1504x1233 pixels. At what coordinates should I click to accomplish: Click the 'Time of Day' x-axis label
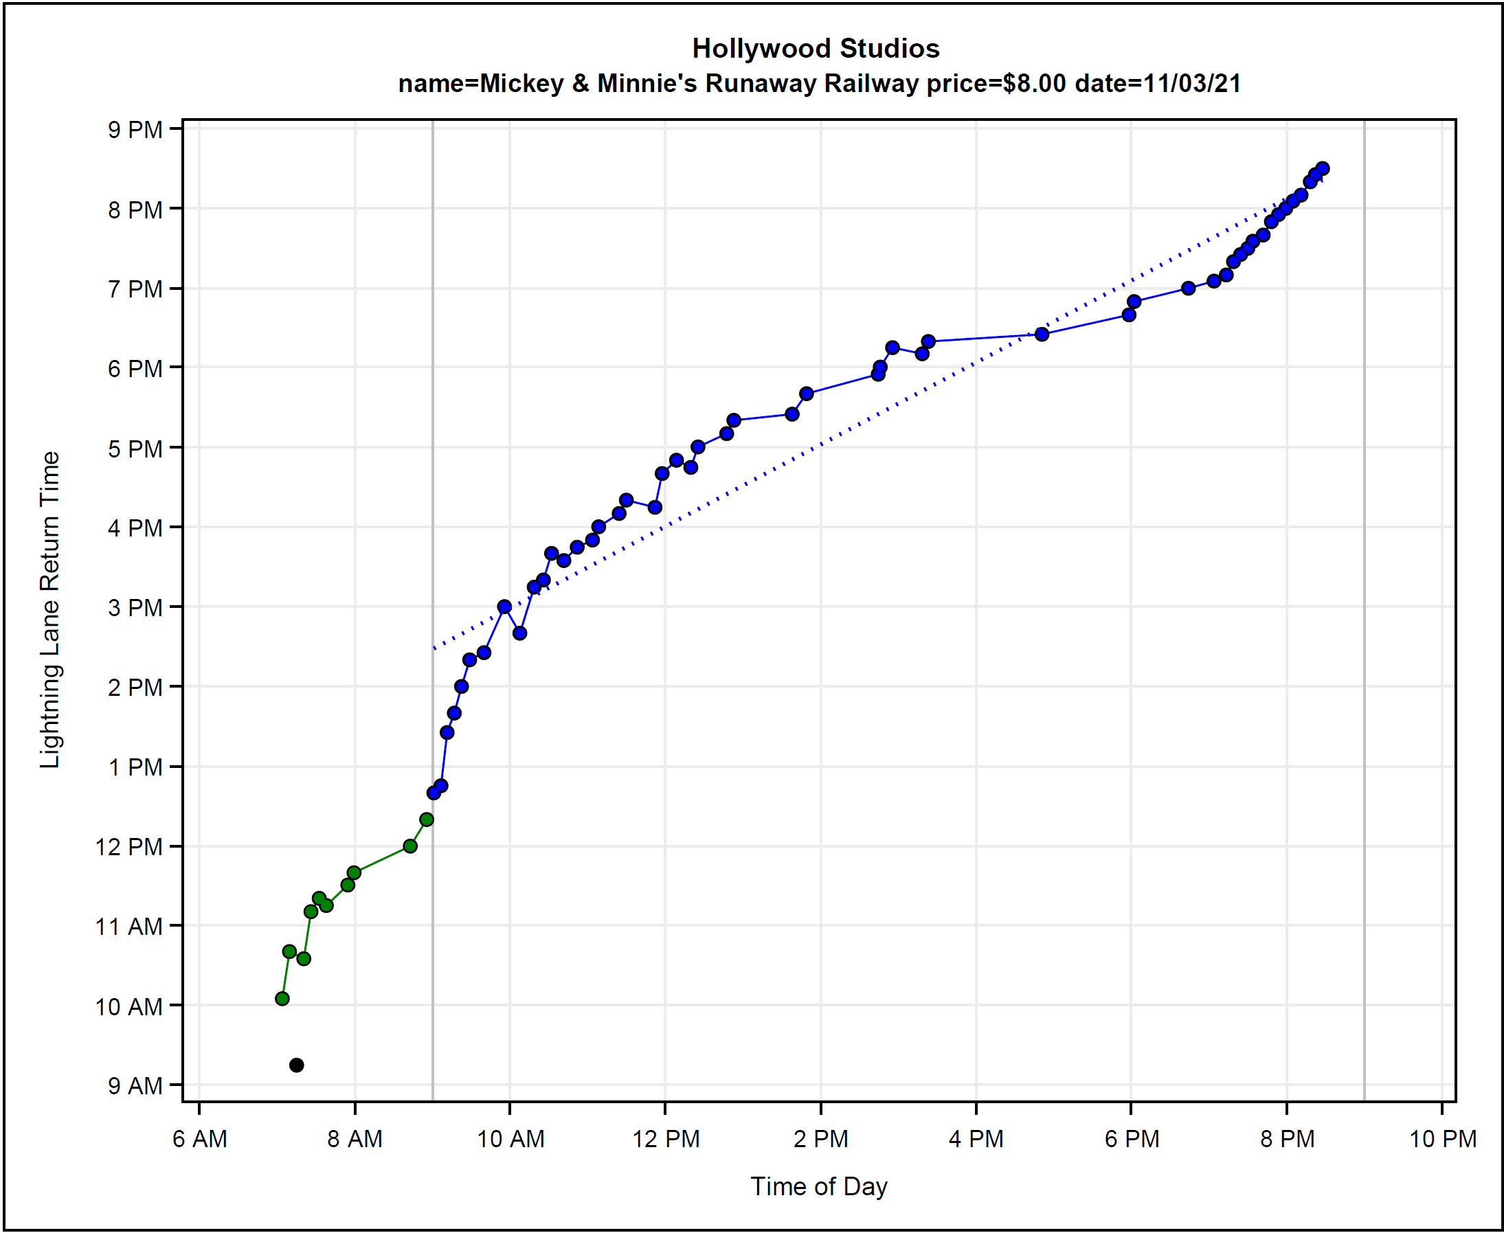click(818, 1187)
